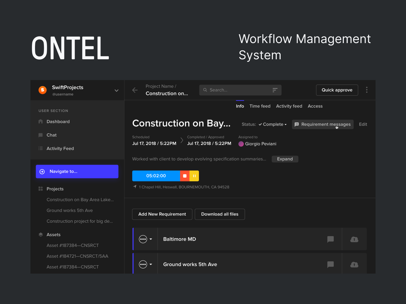
Task: Select Ground works 5th Ave sidebar project
Action: (x=70, y=211)
